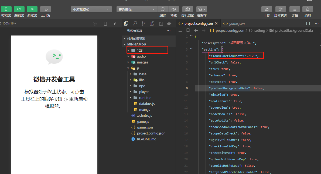Click the outline list icon in the breadcrumb bar

[180, 30]
